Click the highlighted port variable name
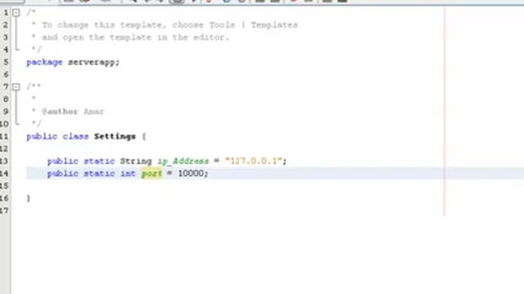 [x=151, y=174]
